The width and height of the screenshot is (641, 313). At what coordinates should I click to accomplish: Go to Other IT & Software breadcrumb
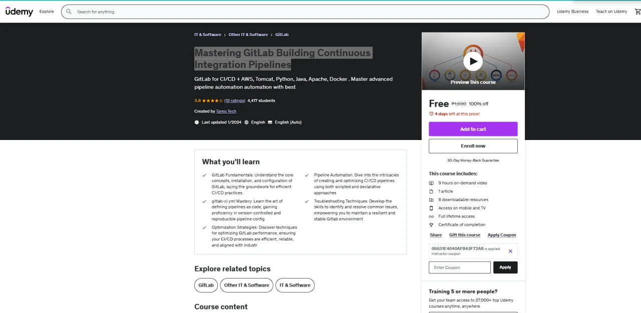pos(248,34)
